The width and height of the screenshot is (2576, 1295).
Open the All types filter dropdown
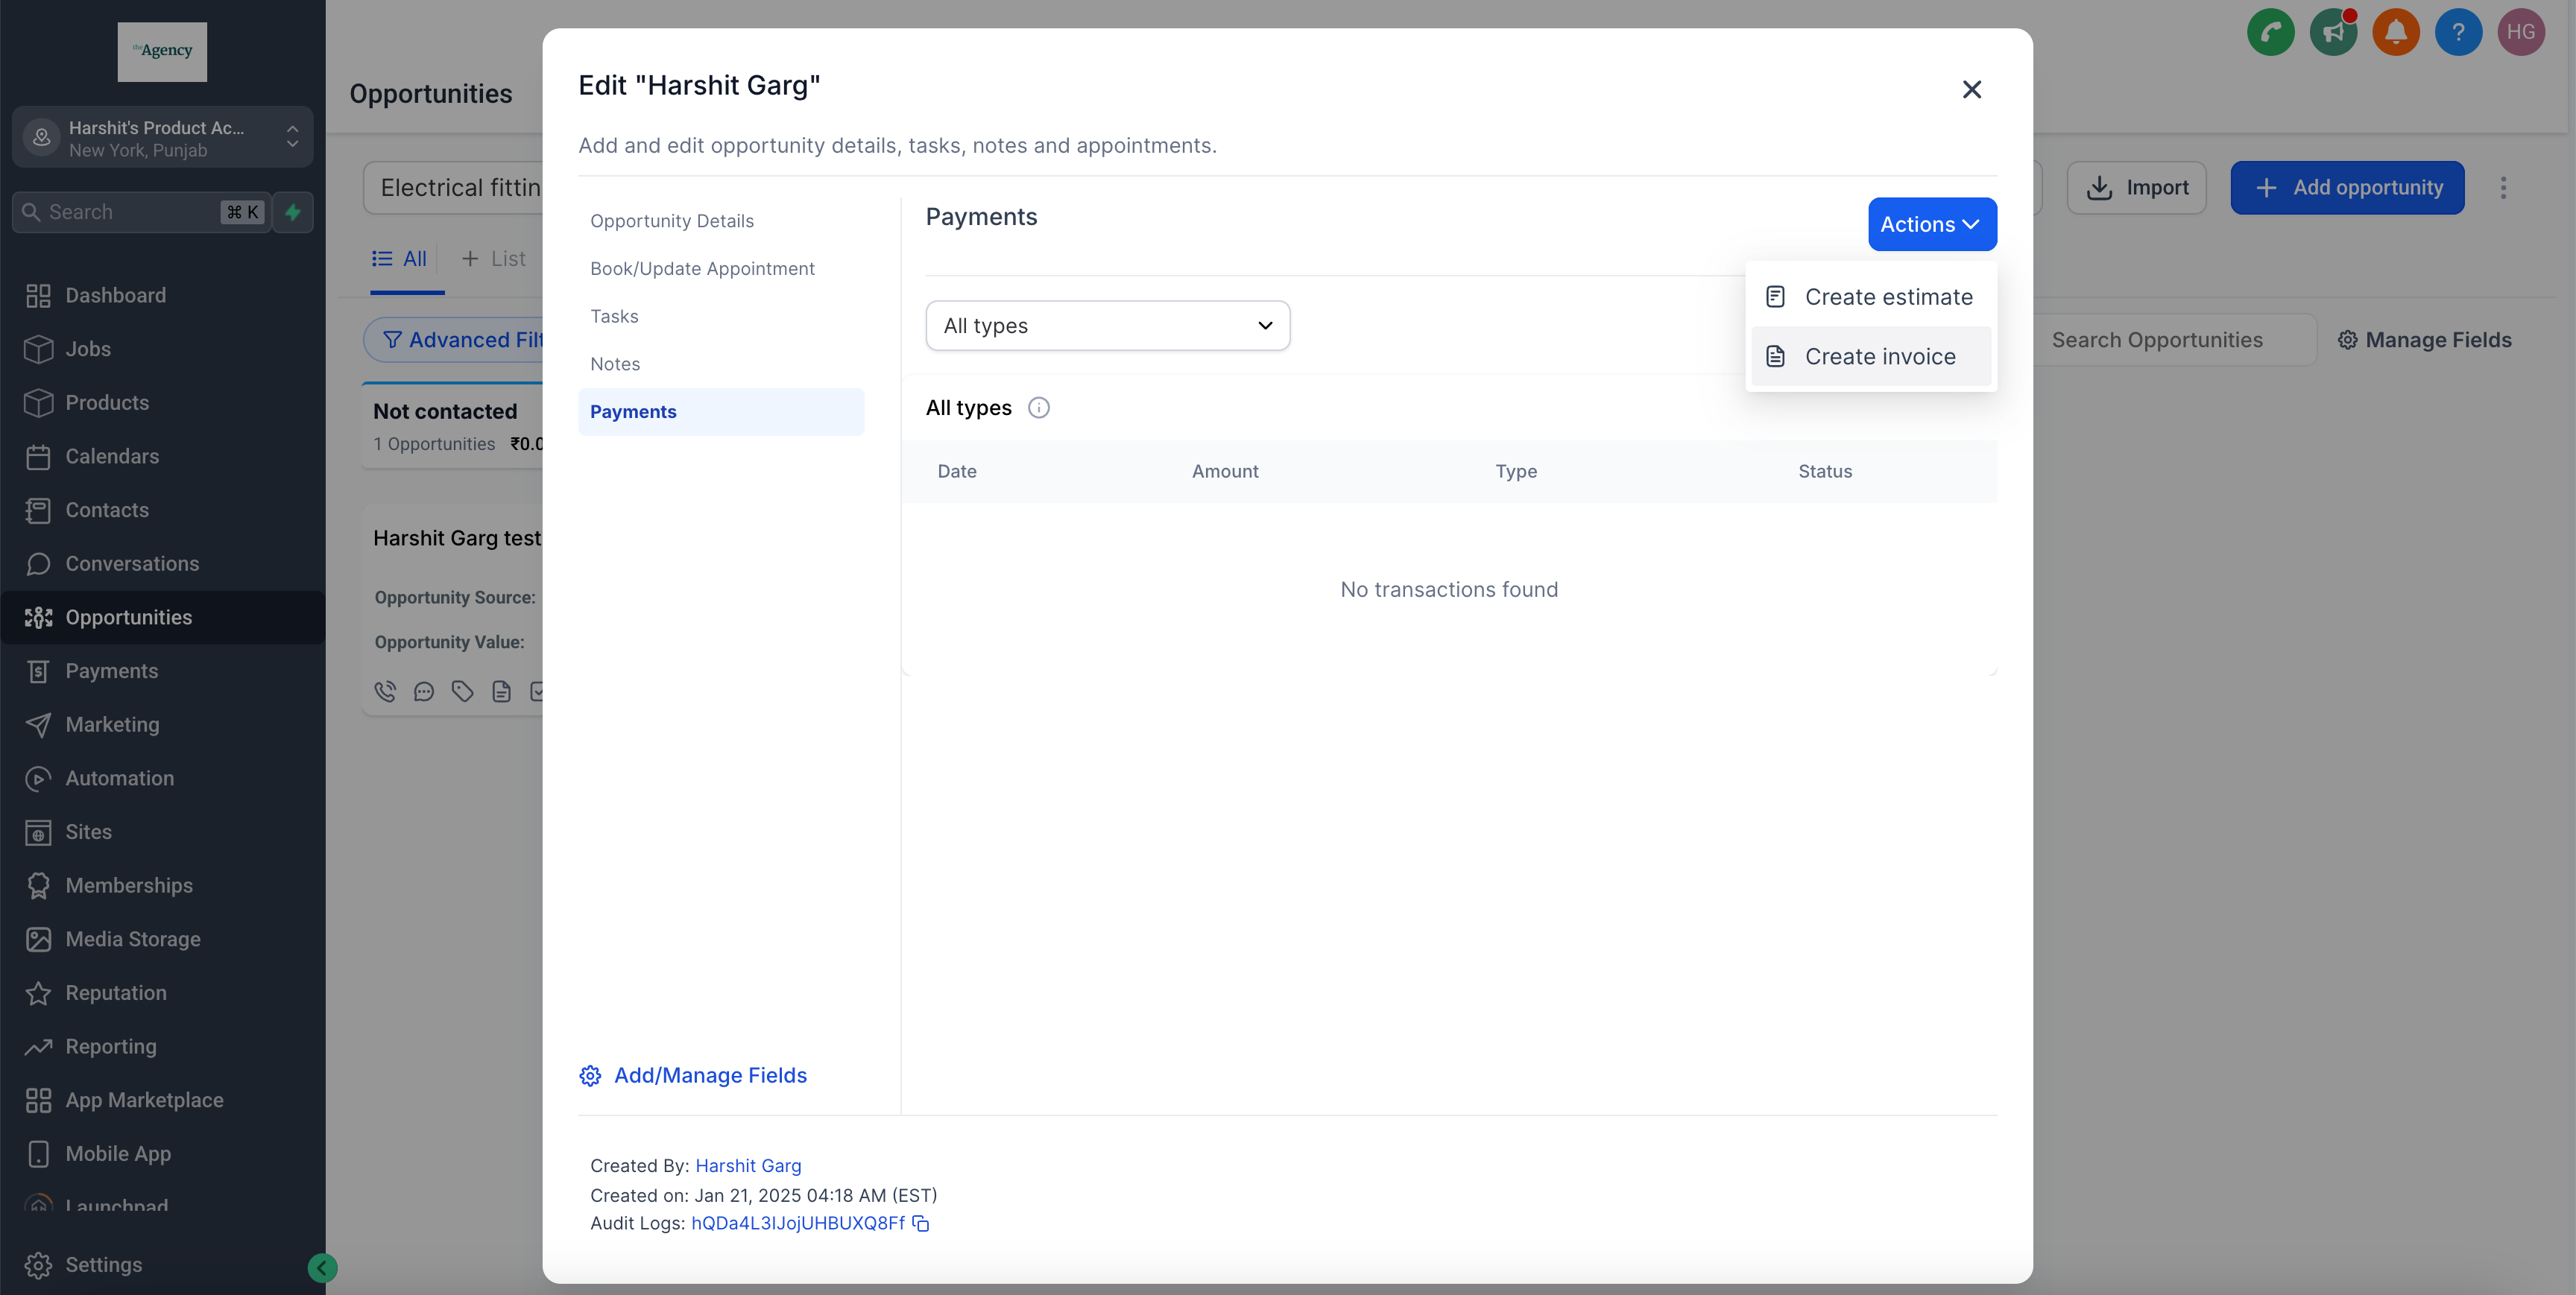pos(1107,326)
